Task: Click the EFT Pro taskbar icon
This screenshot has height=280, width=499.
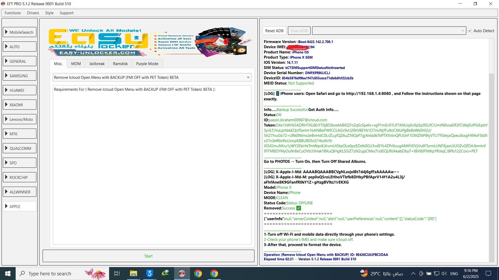Action: pyautogui.click(x=182, y=274)
